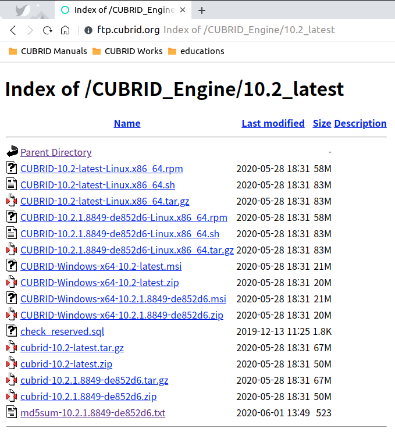
Task: Download CUBRID-10.2.1.8849-de852d6-Linux.x86_64.sh
Action: pos(120,234)
